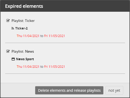
Task: Select the Ticker-2 element name
Action: point(21,28)
